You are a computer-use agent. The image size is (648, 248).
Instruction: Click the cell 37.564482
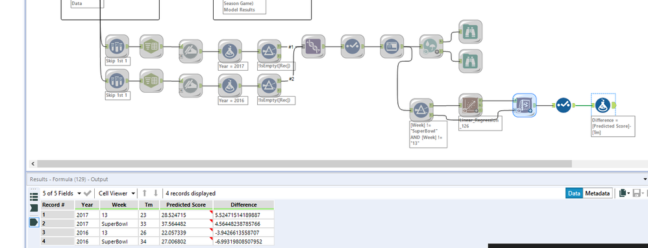point(186,223)
